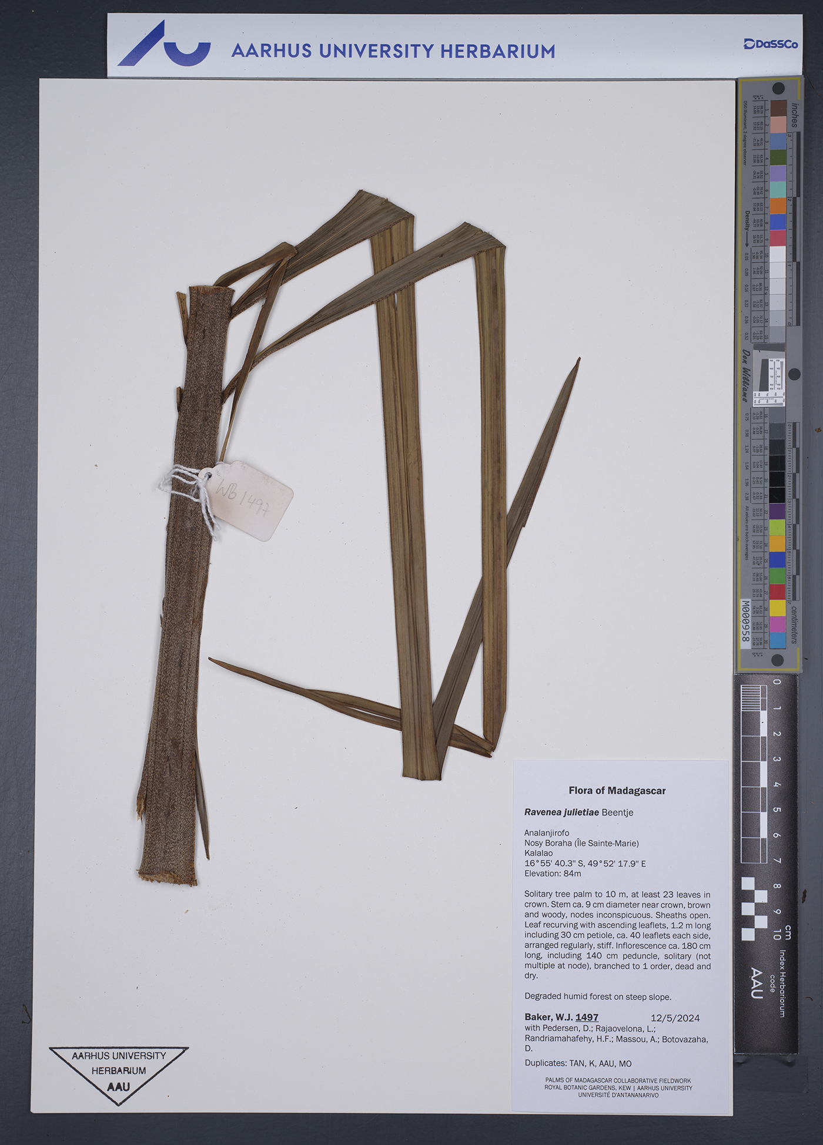Click the Aarhus University Herbarium header text
This screenshot has height=1145, width=823.
click(x=393, y=51)
